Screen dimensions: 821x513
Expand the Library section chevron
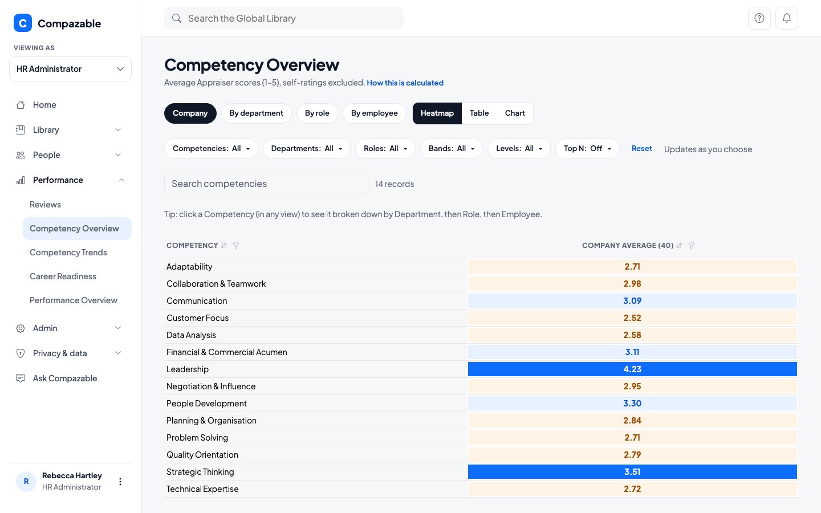pos(119,130)
